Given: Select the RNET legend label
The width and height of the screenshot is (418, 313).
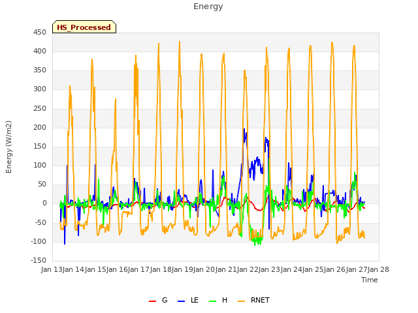Looking at the screenshot, I should [260, 300].
